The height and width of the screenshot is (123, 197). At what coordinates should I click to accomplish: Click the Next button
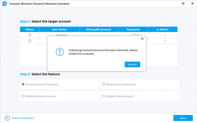[x=183, y=118]
